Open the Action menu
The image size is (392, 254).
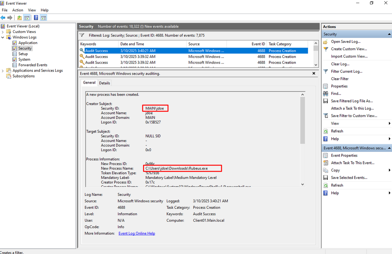(x=18, y=10)
